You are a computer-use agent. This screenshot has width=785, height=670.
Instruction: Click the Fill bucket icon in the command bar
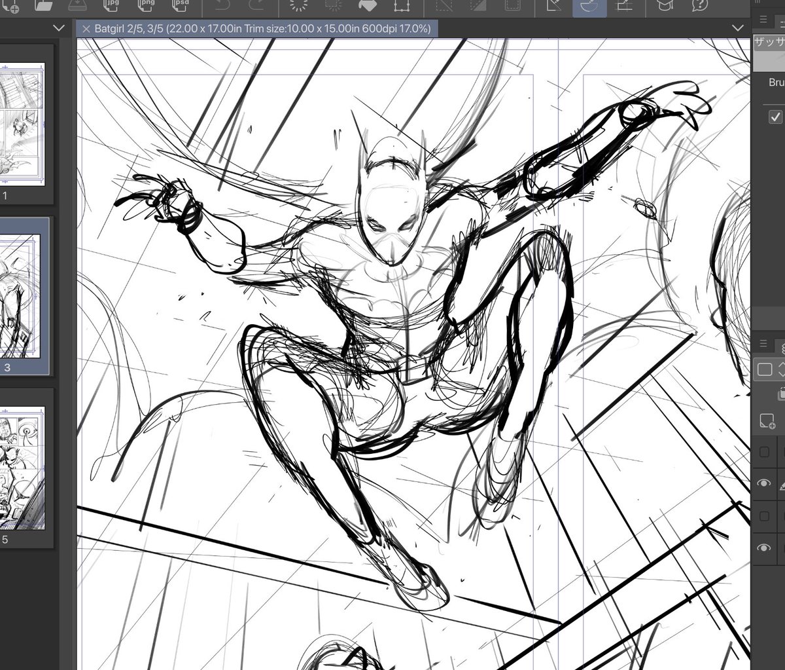click(x=367, y=7)
